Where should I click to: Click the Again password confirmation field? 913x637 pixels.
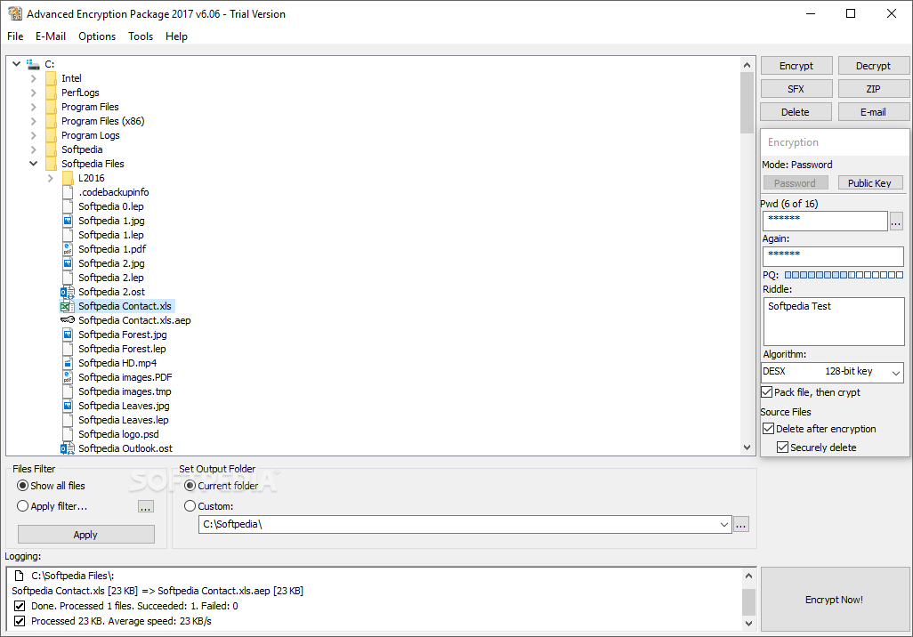tap(833, 257)
